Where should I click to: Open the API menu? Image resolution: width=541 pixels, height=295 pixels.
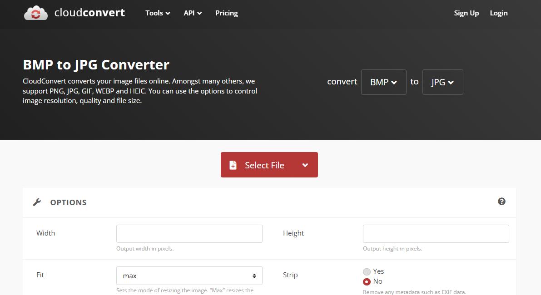(x=189, y=13)
